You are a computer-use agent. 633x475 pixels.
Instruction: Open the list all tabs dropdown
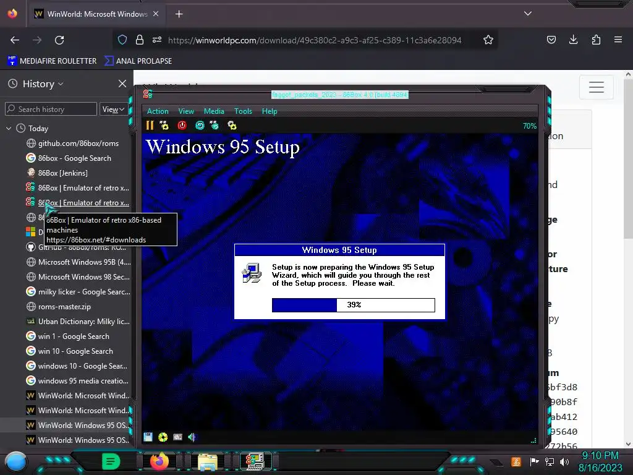(528, 14)
